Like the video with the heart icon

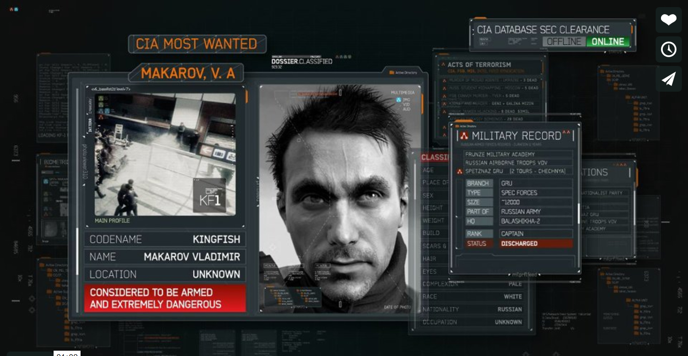click(x=669, y=20)
